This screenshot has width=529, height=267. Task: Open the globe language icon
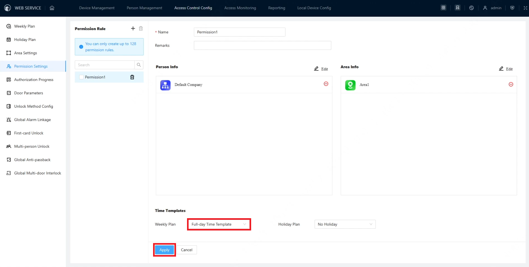471,8
